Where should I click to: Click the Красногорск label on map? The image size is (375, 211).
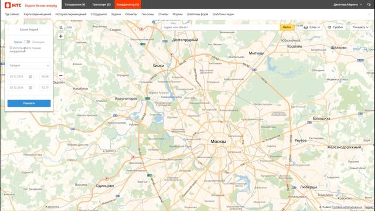[x=126, y=98]
